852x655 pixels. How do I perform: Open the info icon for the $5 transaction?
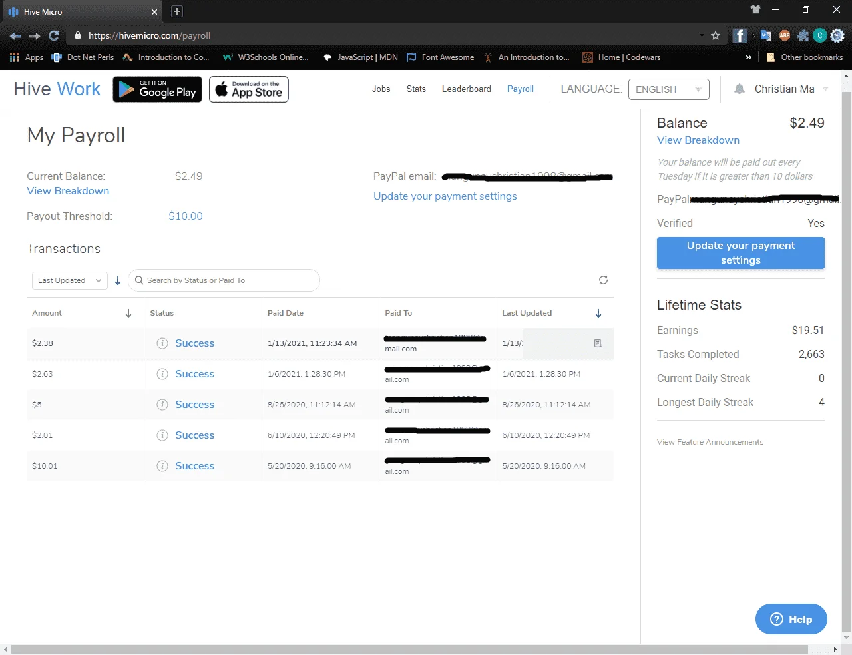[162, 405]
